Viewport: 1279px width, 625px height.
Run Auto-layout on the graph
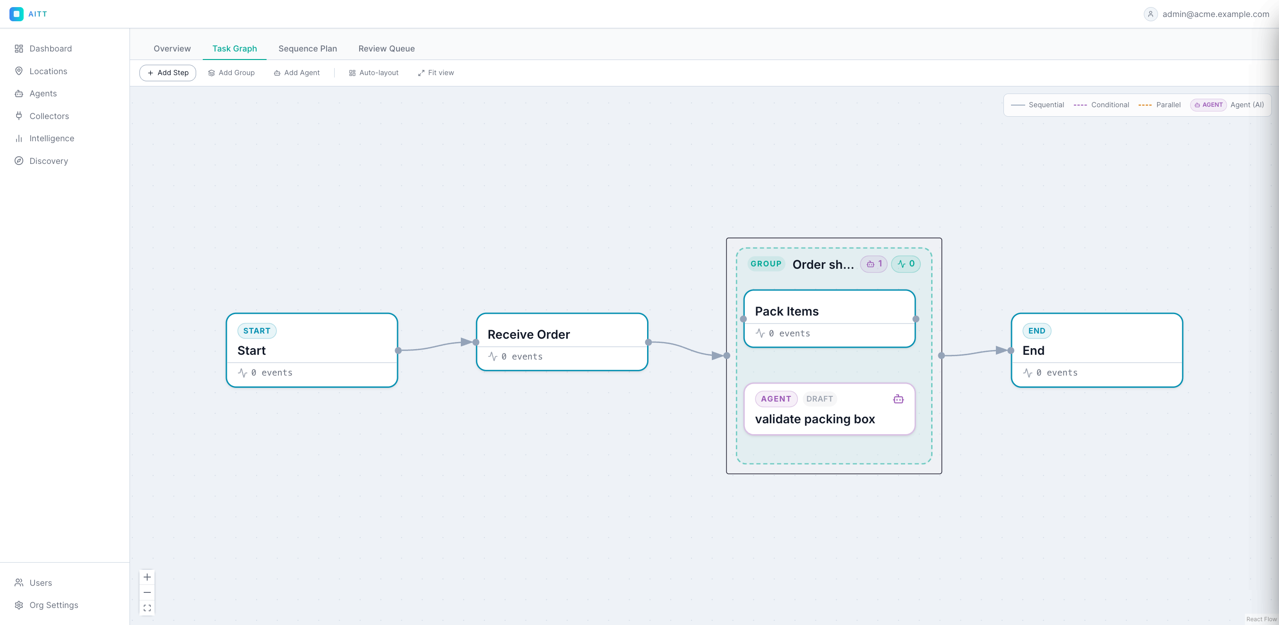[374, 73]
